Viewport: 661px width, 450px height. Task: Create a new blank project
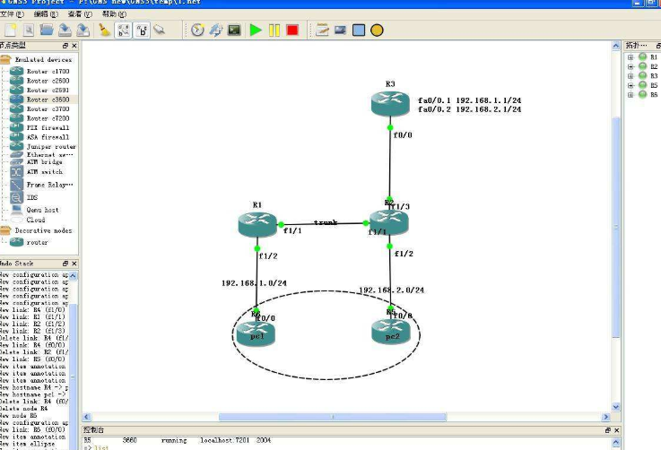coord(10,30)
